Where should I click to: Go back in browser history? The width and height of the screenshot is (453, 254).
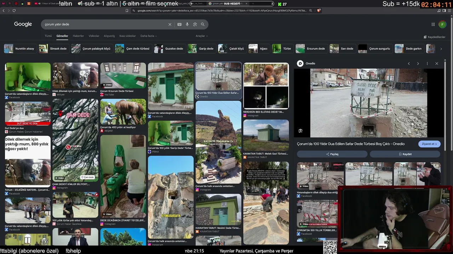pyautogui.click(x=4, y=11)
